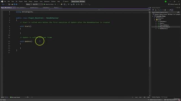Image resolution: width=181 pixels, height=101 pixels.
Task: Toggle auto-hide pin on Solution Explorer
Action: pyautogui.click(x=178, y=8)
